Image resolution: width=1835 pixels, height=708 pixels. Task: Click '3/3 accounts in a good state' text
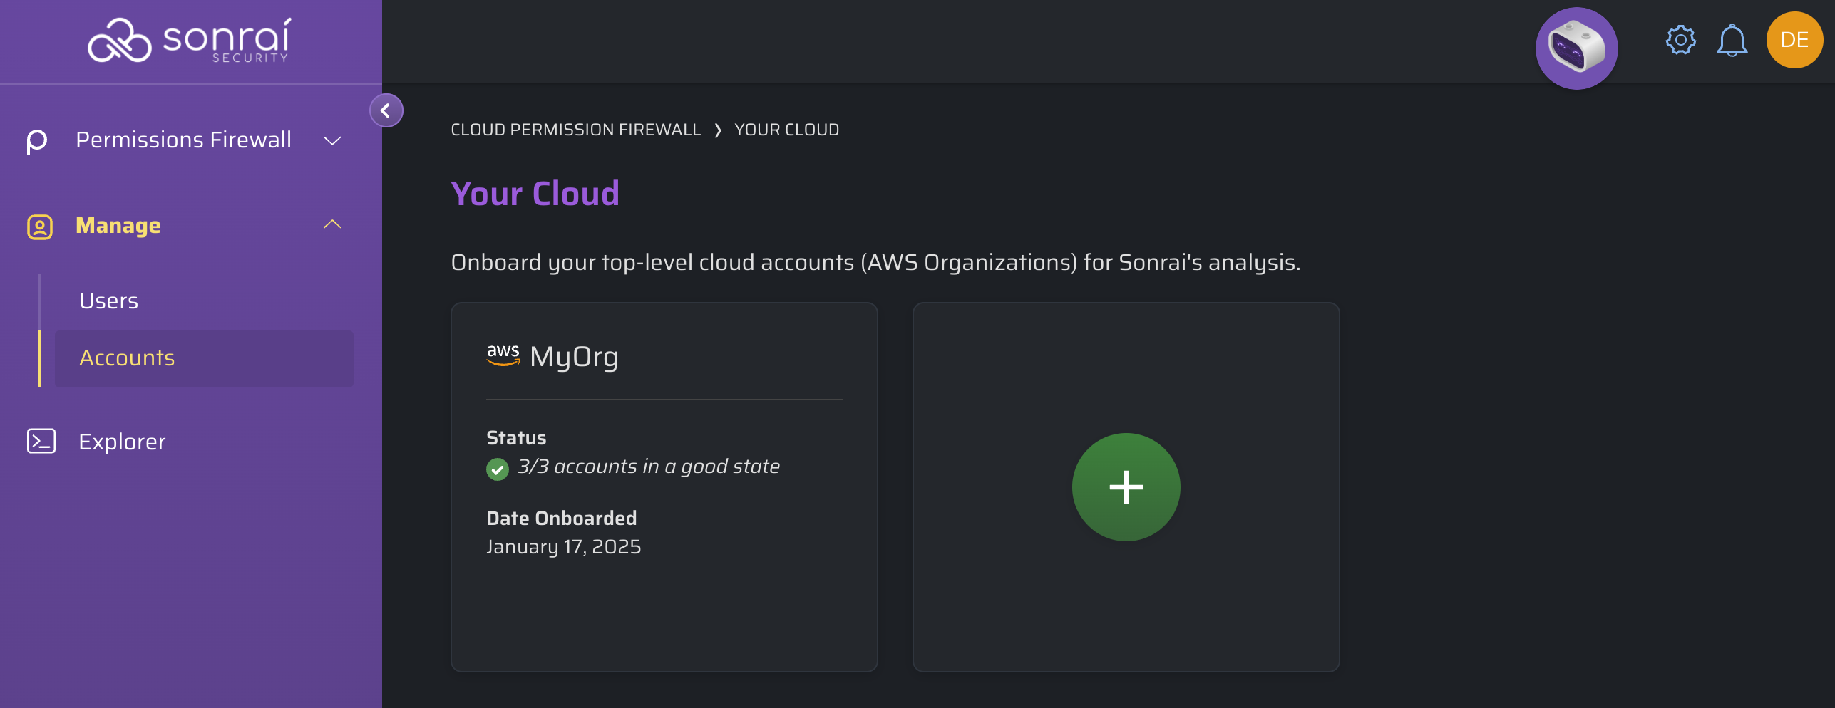click(x=649, y=467)
